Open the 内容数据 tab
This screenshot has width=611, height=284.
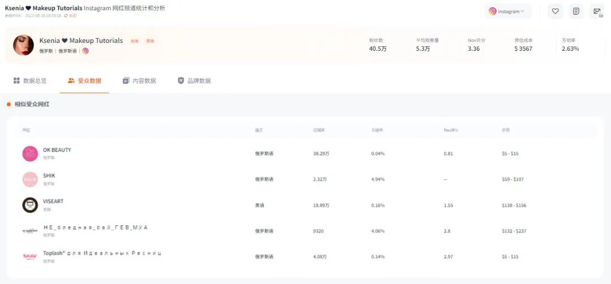pyautogui.click(x=139, y=81)
